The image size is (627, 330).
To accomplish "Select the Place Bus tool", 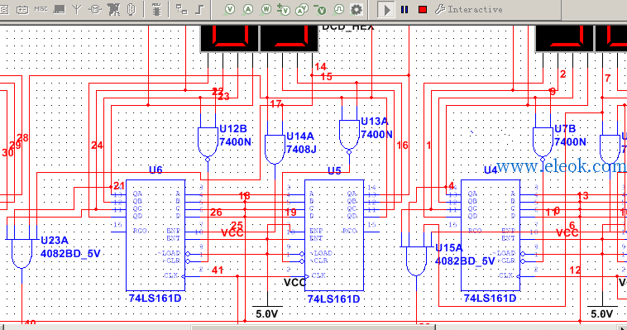I will click(199, 9).
